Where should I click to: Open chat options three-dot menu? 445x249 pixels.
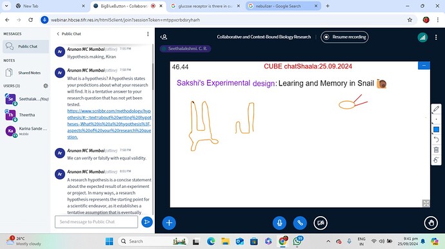tap(148, 34)
